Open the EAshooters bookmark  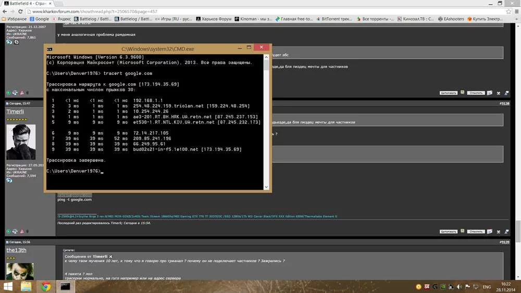coord(451,19)
